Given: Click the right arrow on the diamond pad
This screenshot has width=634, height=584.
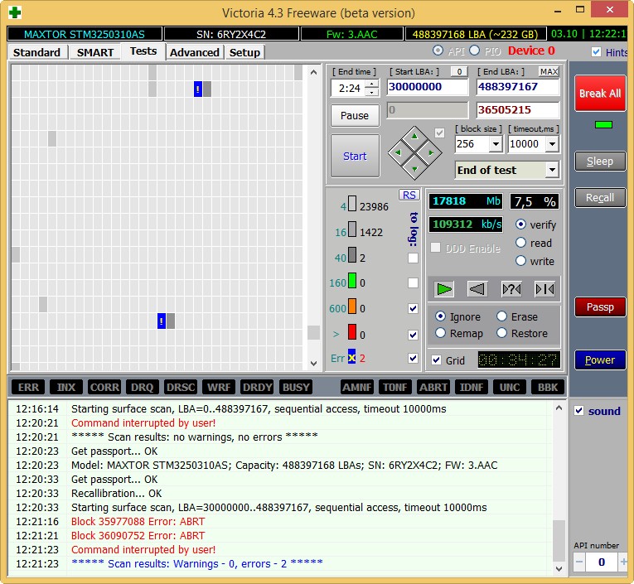Looking at the screenshot, I should coord(432,152).
